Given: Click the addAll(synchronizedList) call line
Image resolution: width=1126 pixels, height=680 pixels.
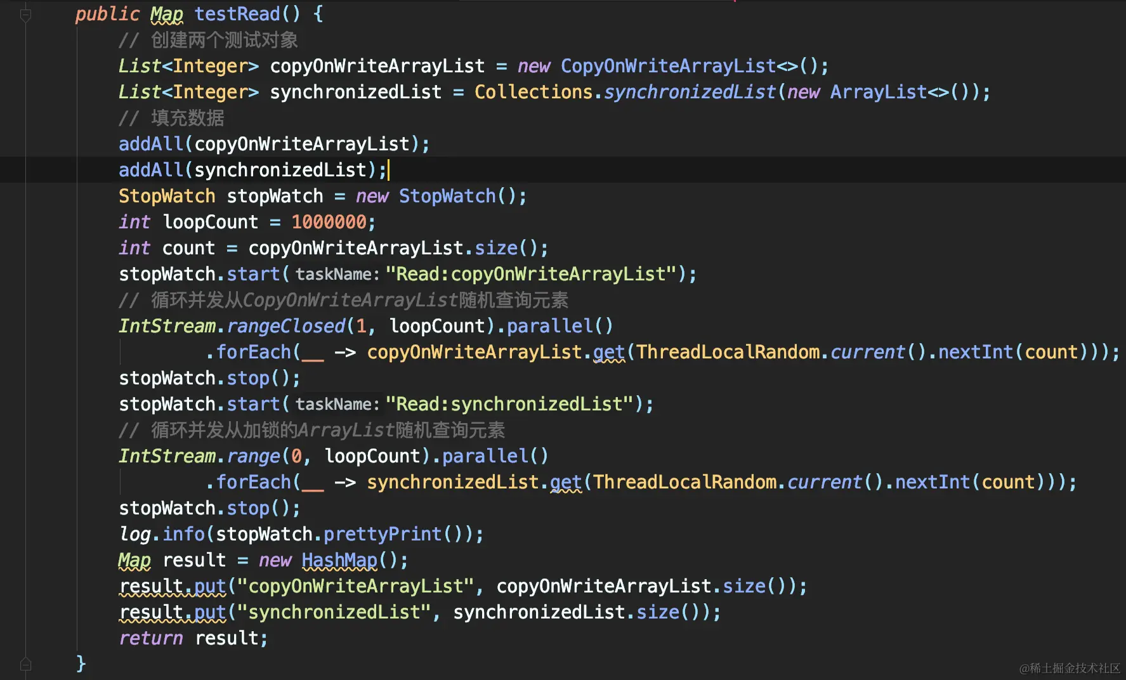Looking at the screenshot, I should tap(252, 170).
